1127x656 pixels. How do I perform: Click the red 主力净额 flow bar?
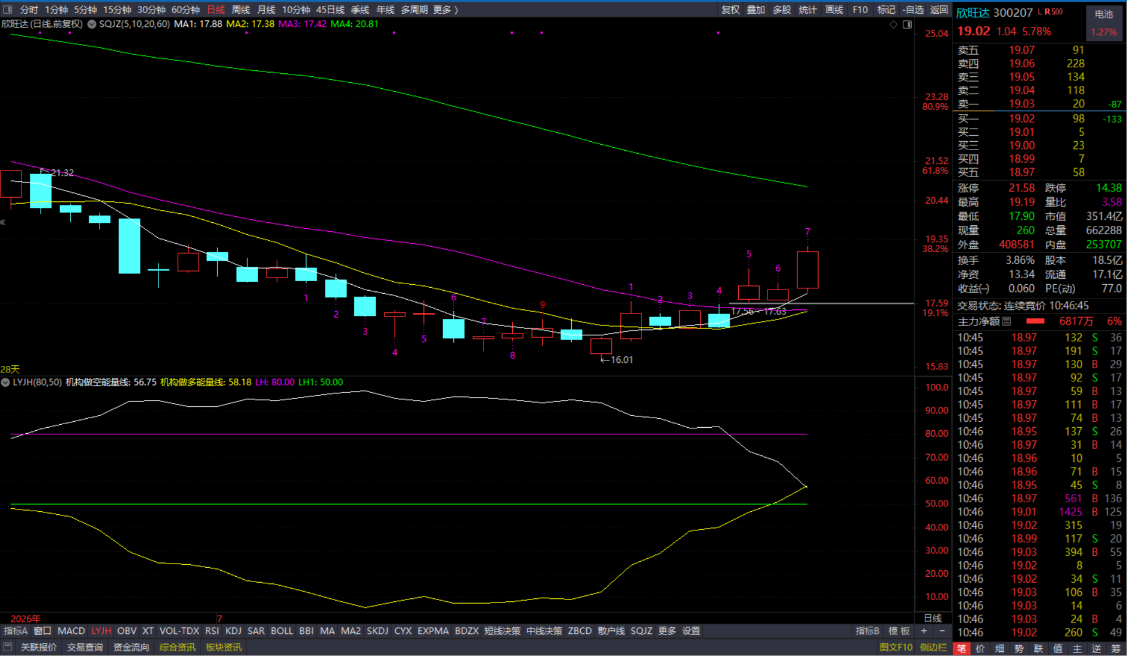click(1035, 322)
